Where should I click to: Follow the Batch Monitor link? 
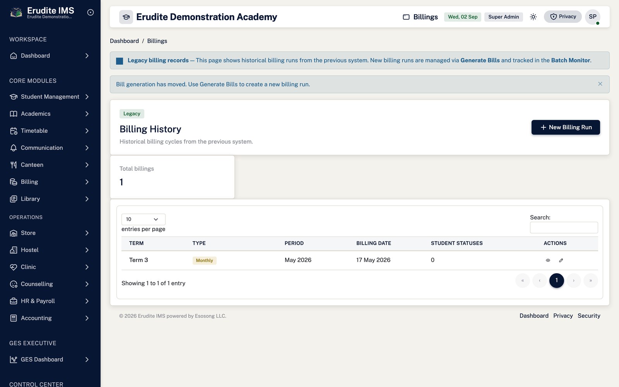571,60
